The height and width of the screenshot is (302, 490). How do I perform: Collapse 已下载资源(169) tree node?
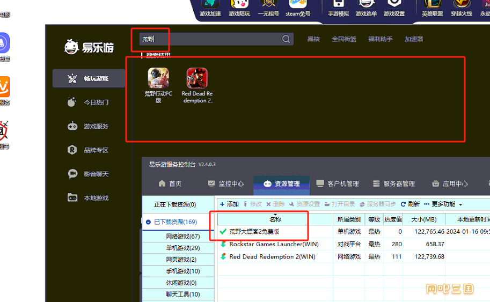(148, 222)
